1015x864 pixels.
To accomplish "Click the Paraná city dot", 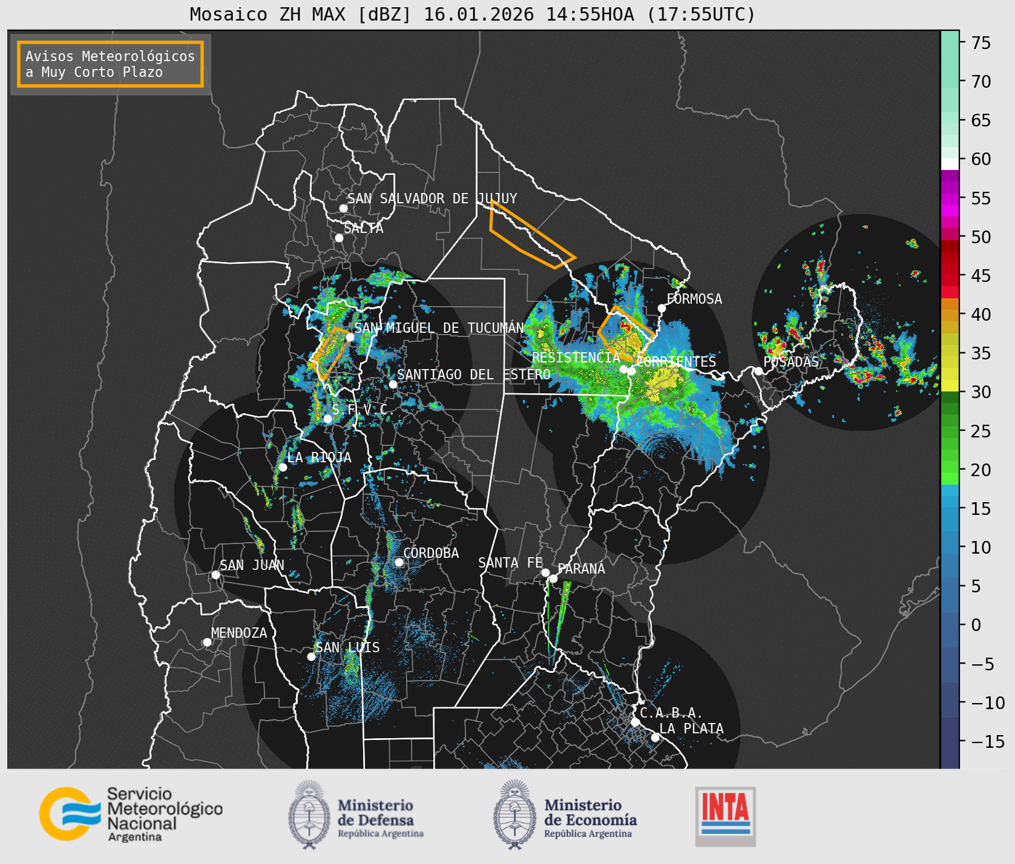I will tap(553, 578).
